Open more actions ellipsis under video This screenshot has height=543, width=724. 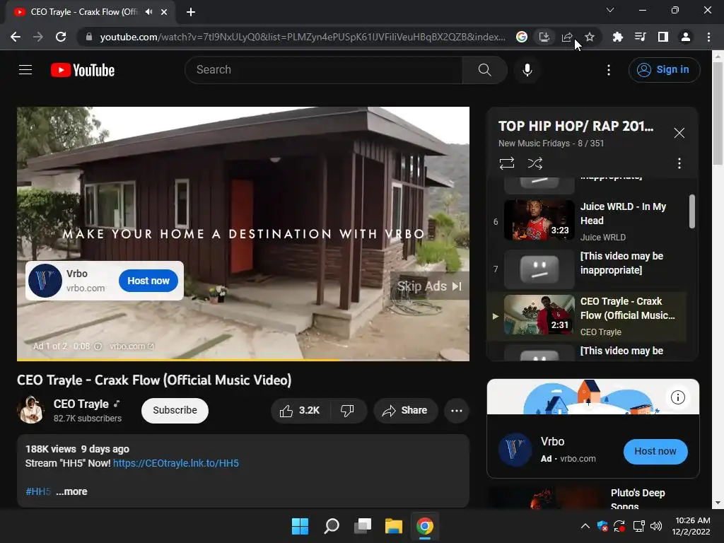click(x=457, y=411)
